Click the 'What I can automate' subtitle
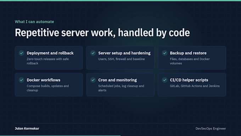The height and width of the screenshot is (136, 241). [34, 22]
